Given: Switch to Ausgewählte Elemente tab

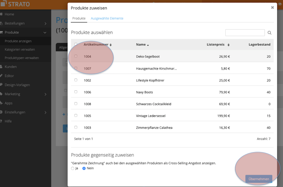Looking at the screenshot, I should tap(107, 18).
